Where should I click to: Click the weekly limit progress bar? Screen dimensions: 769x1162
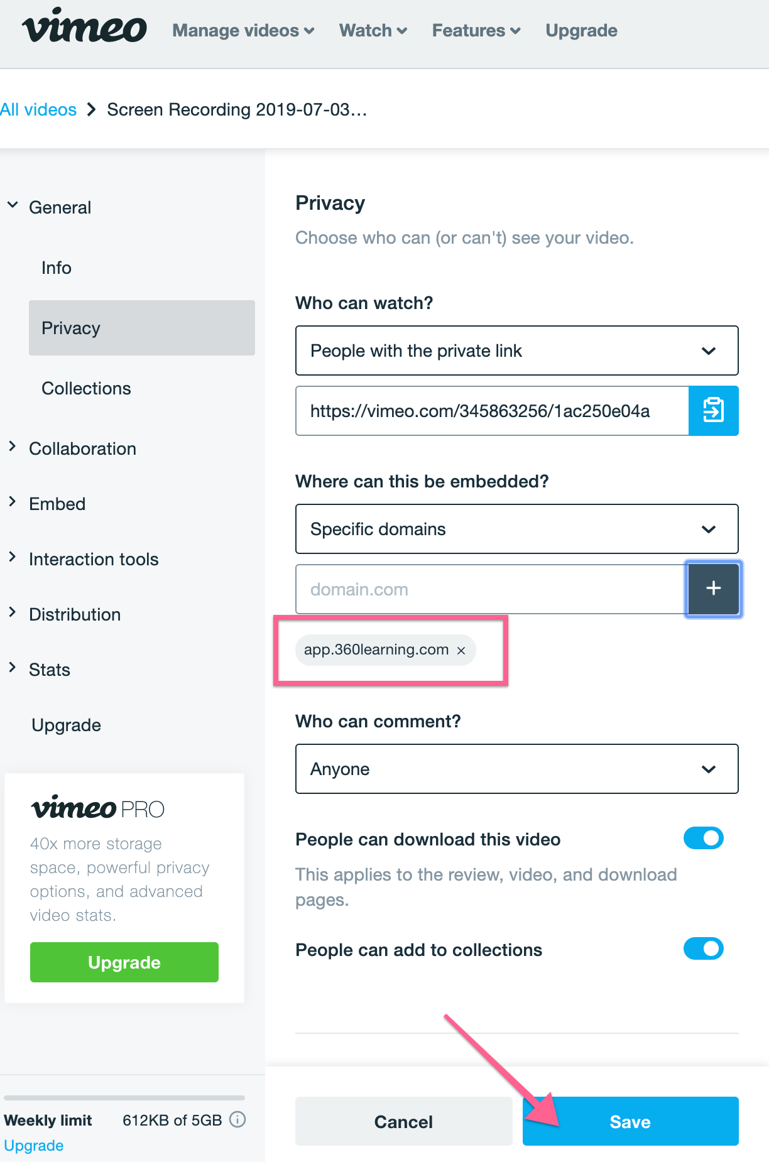pos(124,1098)
